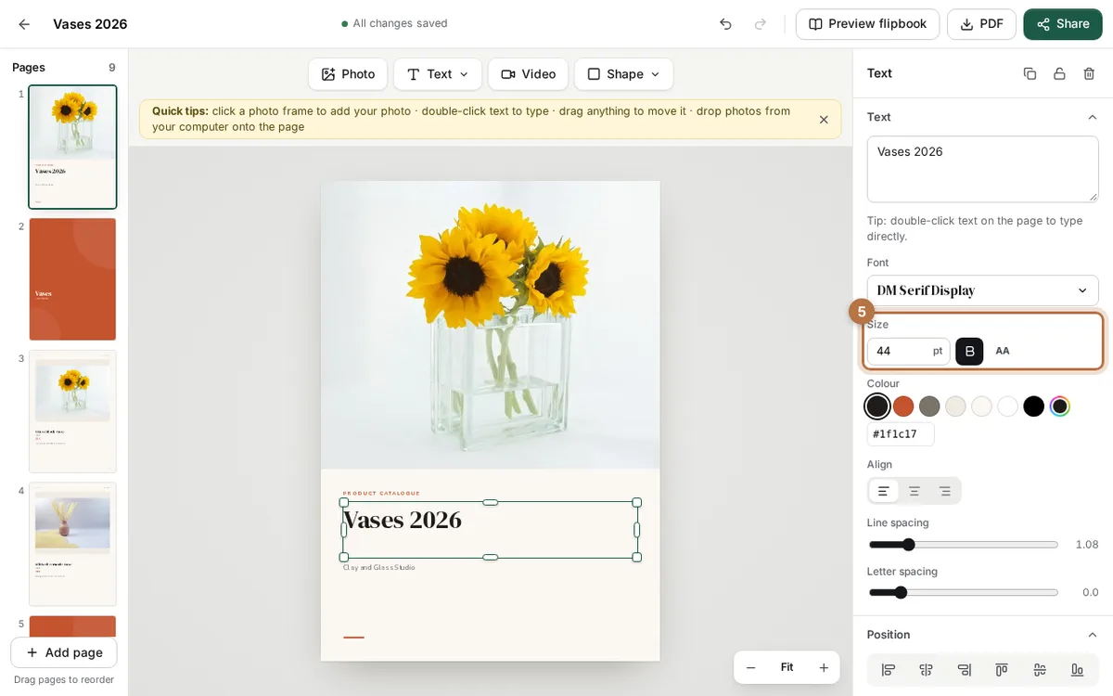Viewport: 1113px width, 696px height.
Task: Align element to bottom of page
Action: coord(1078,670)
